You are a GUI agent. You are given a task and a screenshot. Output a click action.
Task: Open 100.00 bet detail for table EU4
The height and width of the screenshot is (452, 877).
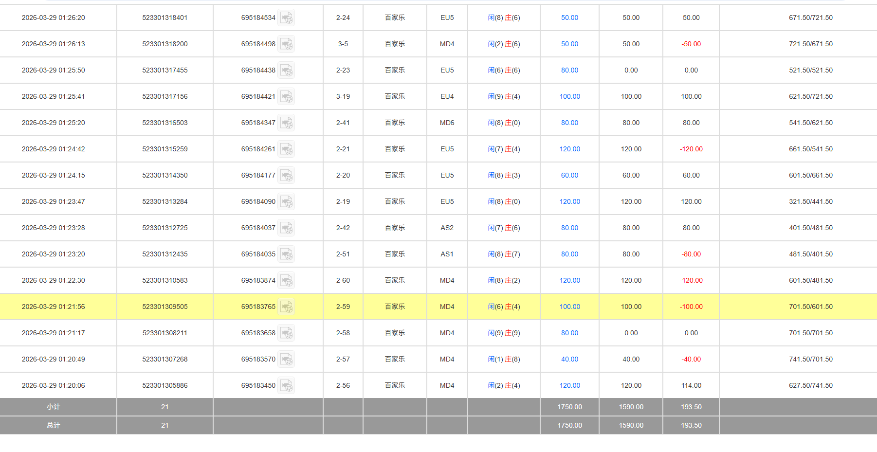tap(569, 96)
